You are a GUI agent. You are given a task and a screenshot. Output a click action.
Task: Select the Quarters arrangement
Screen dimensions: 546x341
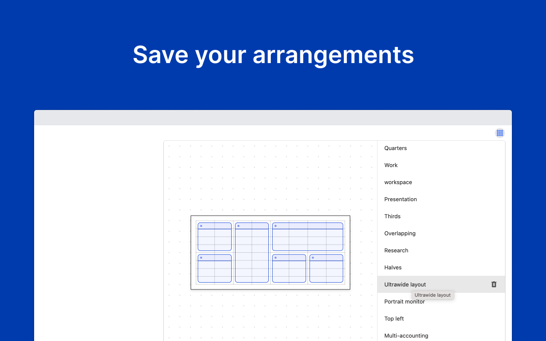[441, 148]
